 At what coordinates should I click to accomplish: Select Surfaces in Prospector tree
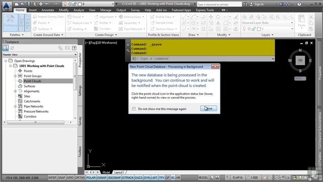coord(29,86)
